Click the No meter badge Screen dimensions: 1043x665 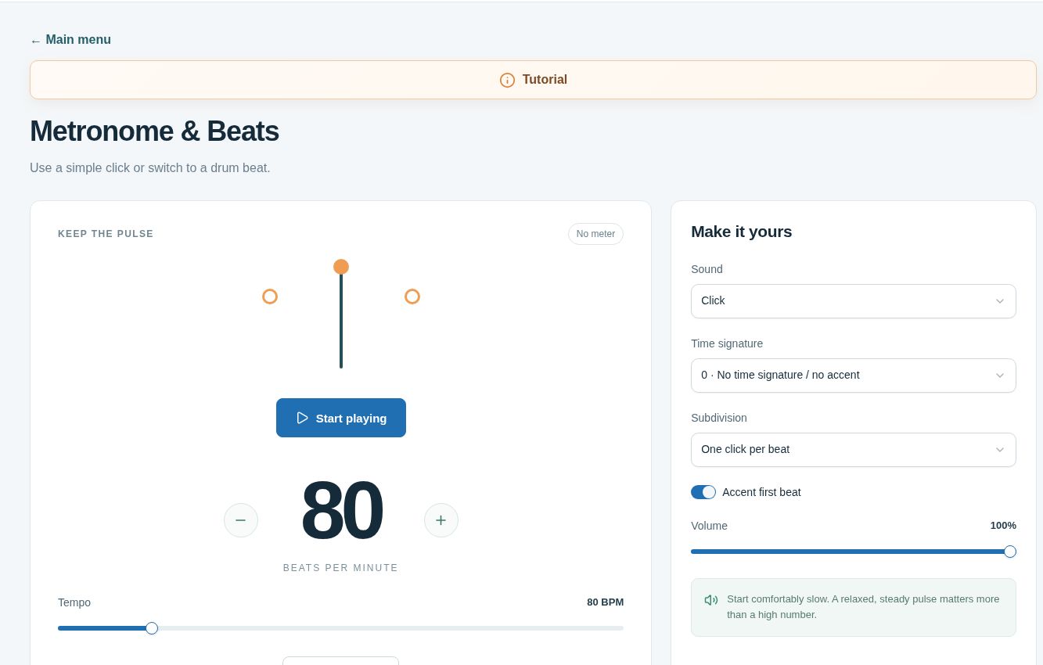click(x=595, y=234)
